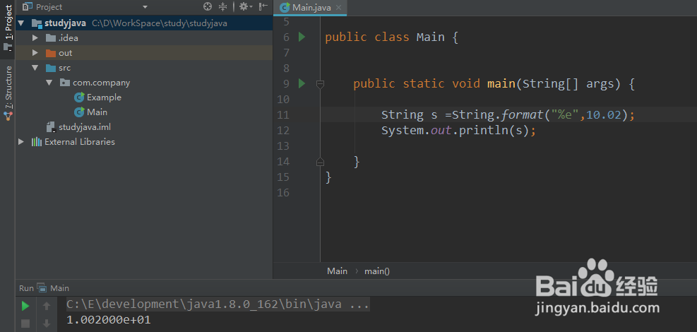
Task: Open the 7: Structure side tab
Action: tap(8, 94)
